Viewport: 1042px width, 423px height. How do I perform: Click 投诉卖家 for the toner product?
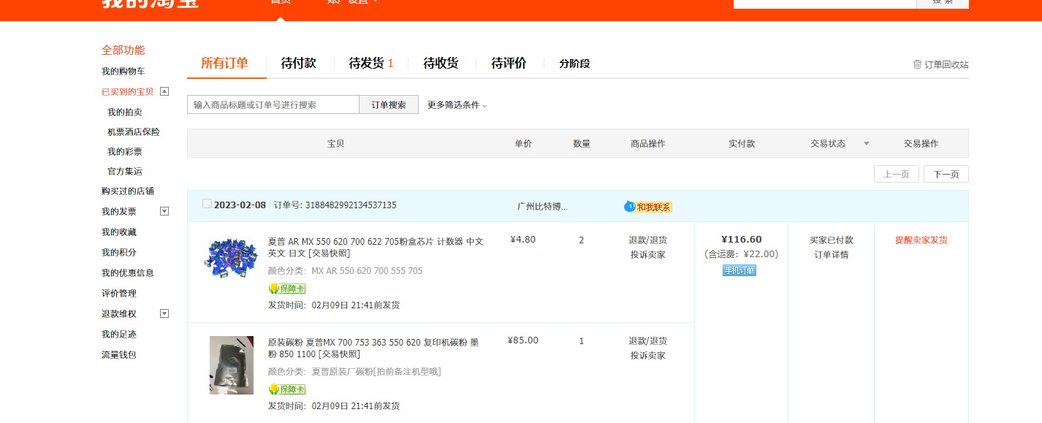pos(648,356)
